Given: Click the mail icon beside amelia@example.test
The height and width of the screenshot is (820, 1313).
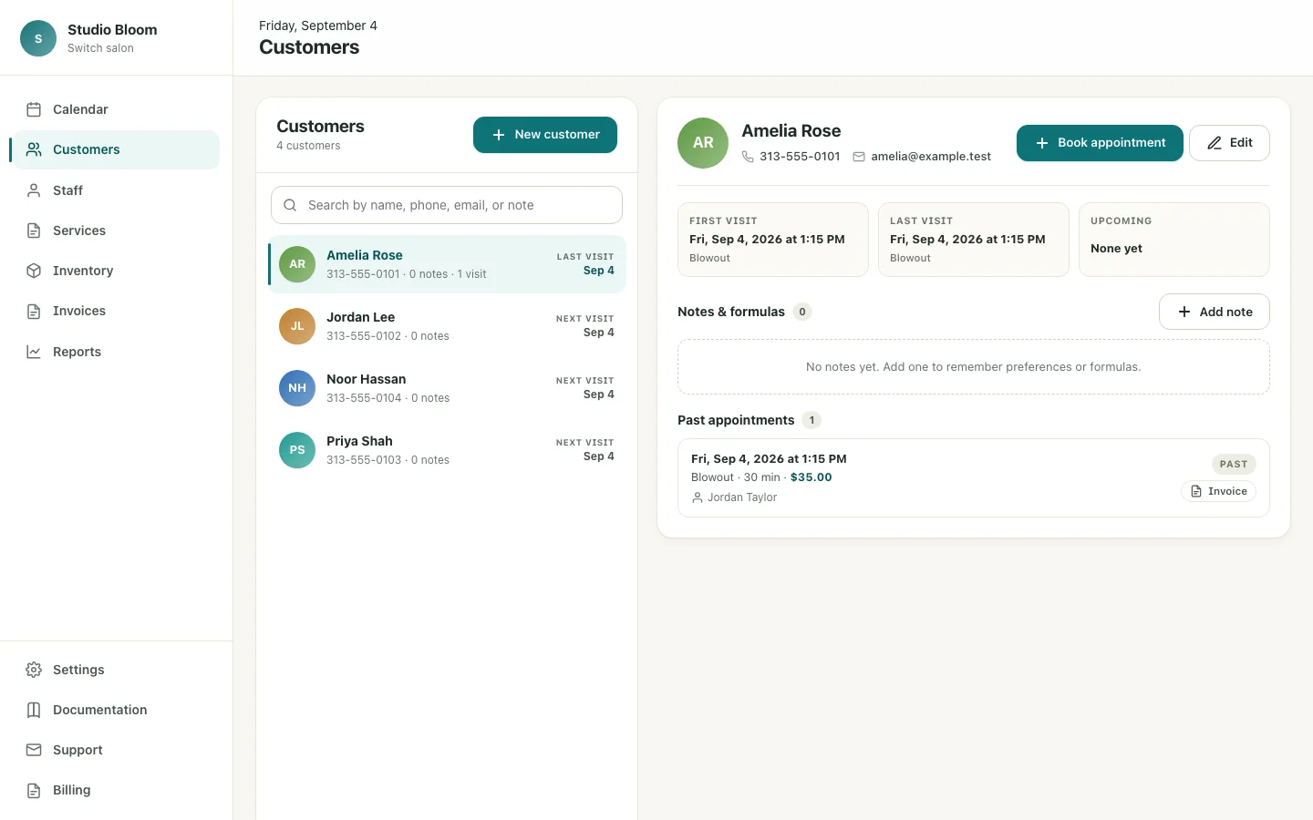Looking at the screenshot, I should (859, 157).
